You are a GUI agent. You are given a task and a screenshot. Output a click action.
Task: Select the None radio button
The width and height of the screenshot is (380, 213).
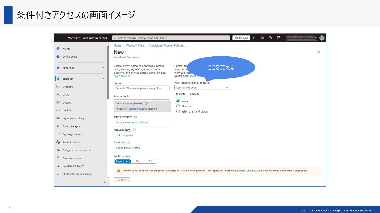coord(178,101)
